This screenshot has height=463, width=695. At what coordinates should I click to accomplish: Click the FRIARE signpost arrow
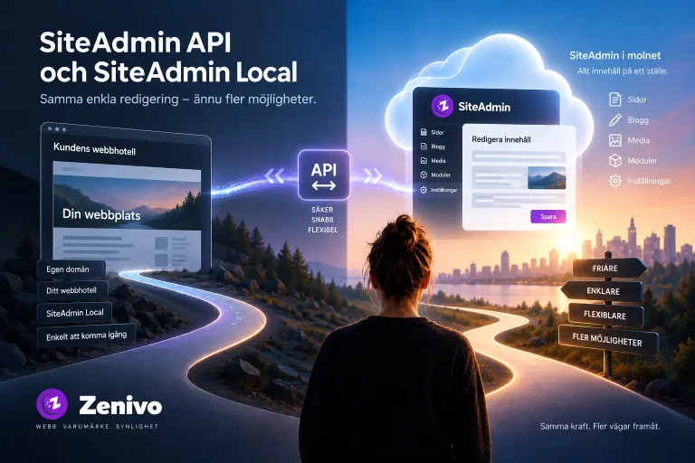pos(609,268)
